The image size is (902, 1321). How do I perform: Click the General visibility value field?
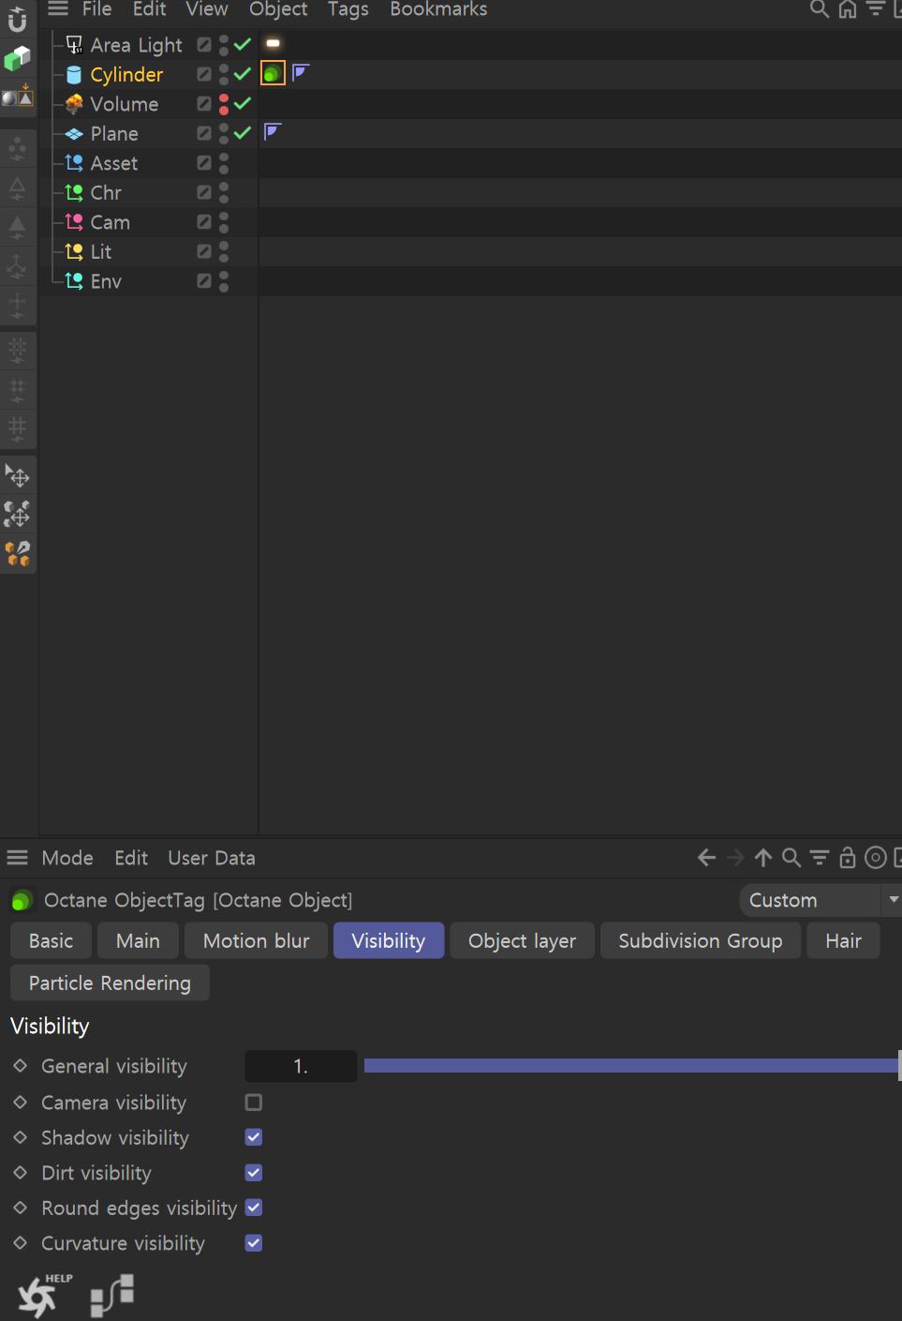point(301,1066)
